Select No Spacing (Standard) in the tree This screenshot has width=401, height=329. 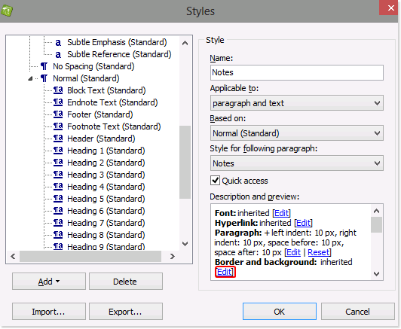(93, 66)
